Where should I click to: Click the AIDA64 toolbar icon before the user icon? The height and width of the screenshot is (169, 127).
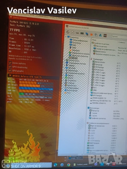(96, 35)
